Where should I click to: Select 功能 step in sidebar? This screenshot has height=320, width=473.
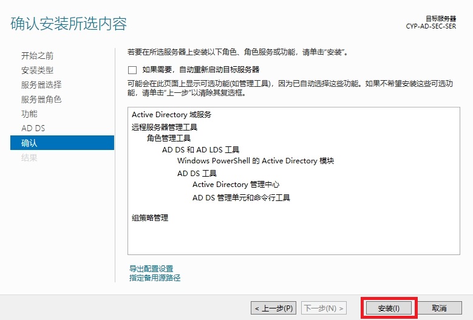(x=29, y=114)
